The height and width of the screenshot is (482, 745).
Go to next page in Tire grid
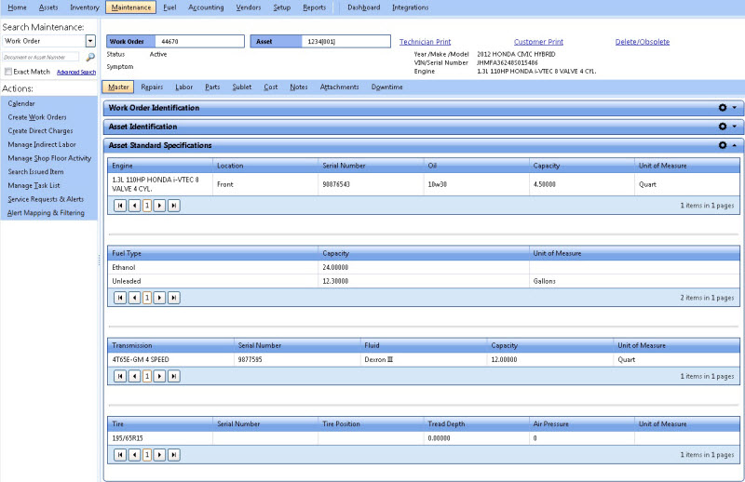159,455
